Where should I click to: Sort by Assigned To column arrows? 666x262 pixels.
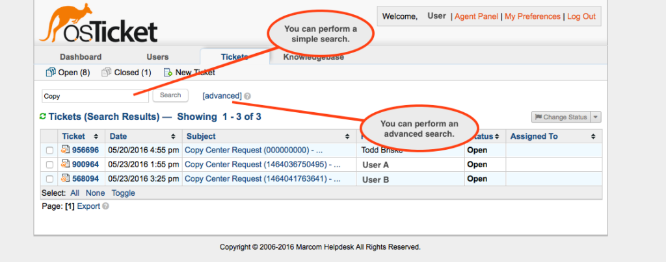(593, 137)
